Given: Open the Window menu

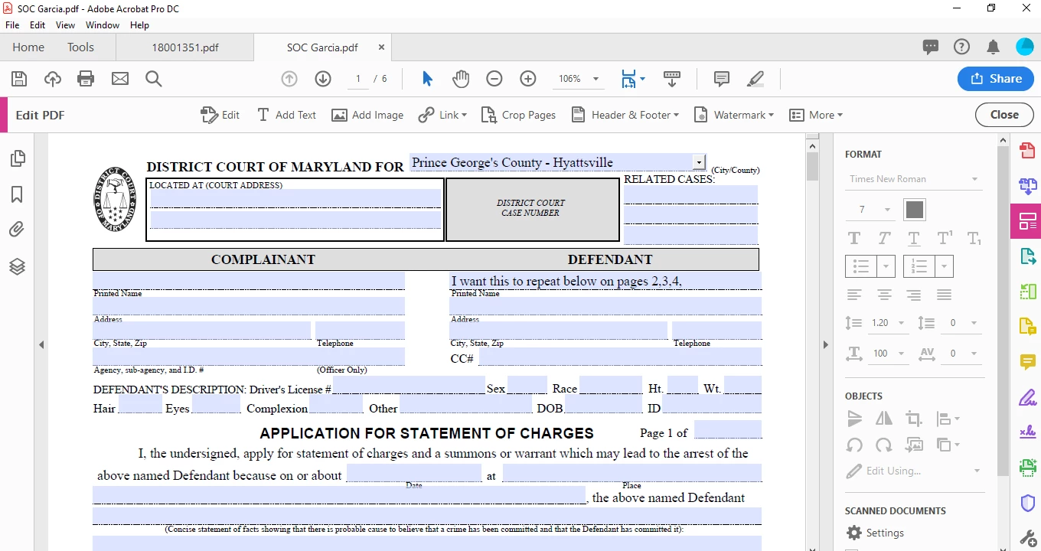Looking at the screenshot, I should tap(103, 25).
